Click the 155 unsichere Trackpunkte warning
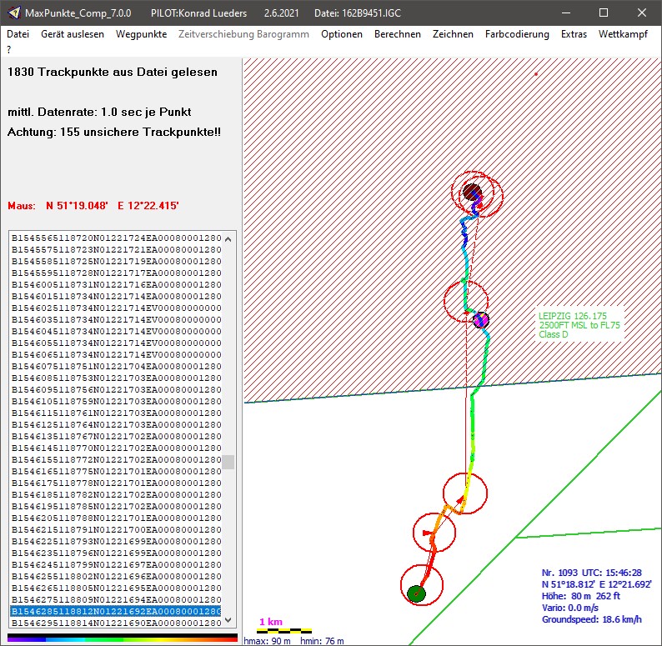The image size is (662, 646). [x=114, y=132]
